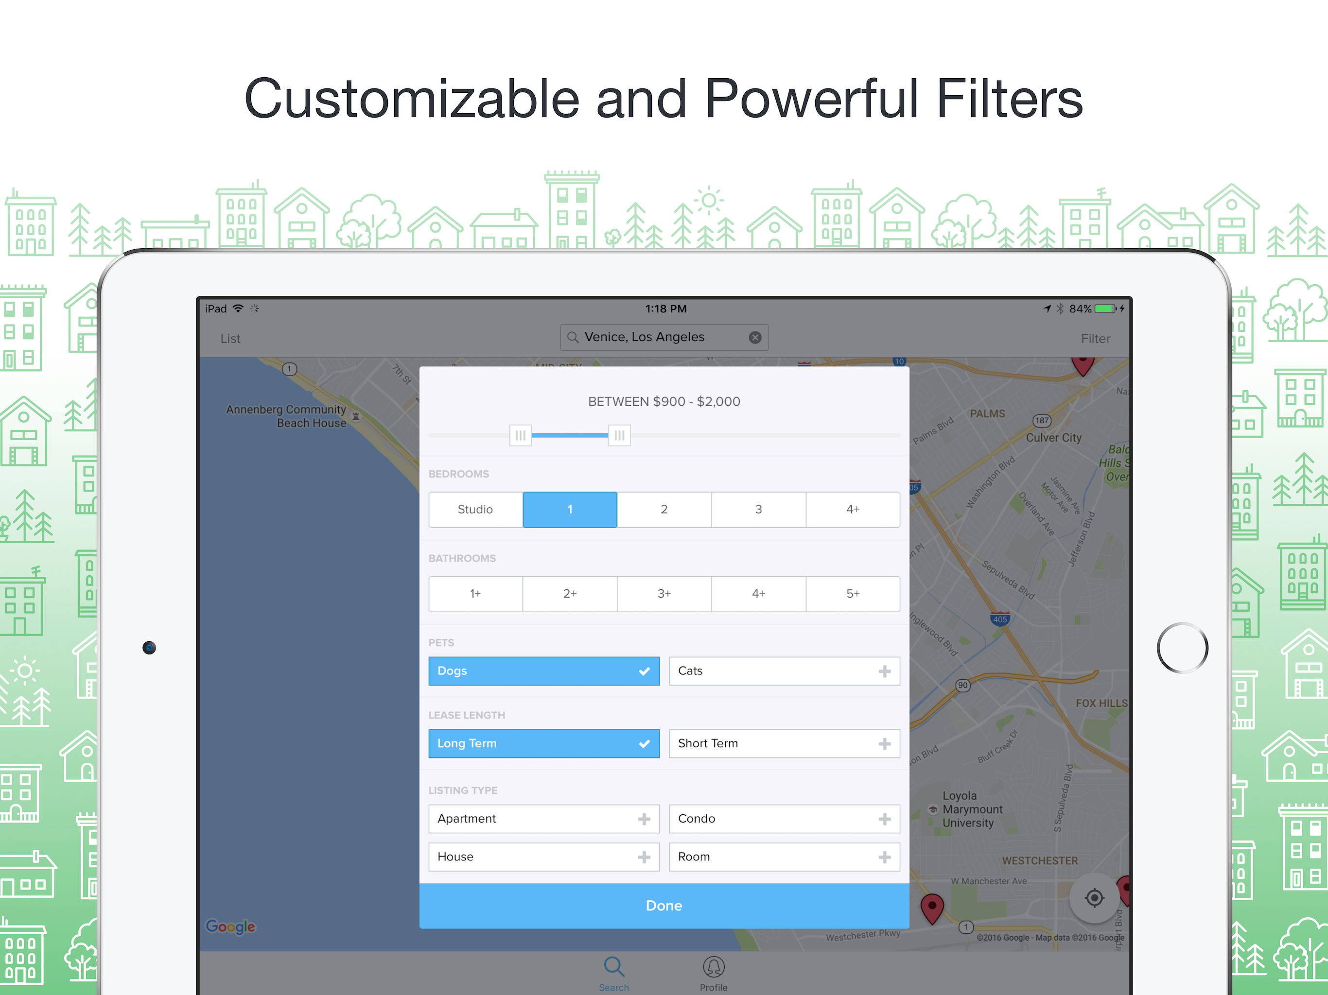This screenshot has height=995, width=1328.
Task: Open the Profile tab at bottom
Action: click(x=713, y=974)
